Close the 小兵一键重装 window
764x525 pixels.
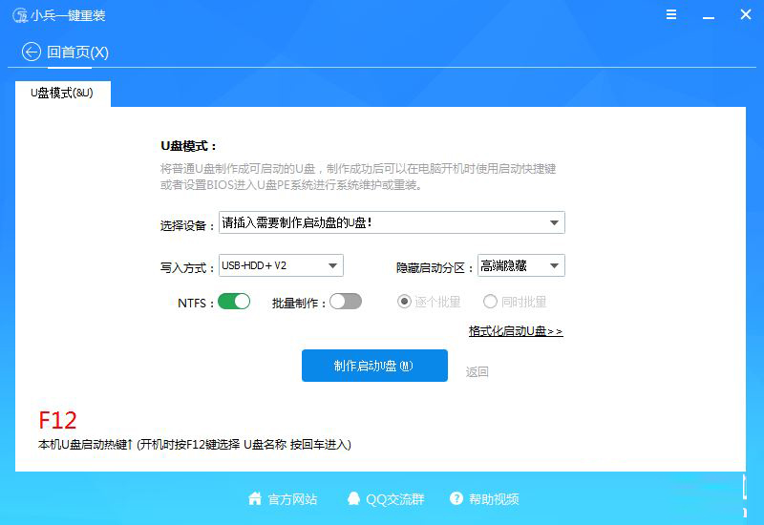pyautogui.click(x=746, y=14)
